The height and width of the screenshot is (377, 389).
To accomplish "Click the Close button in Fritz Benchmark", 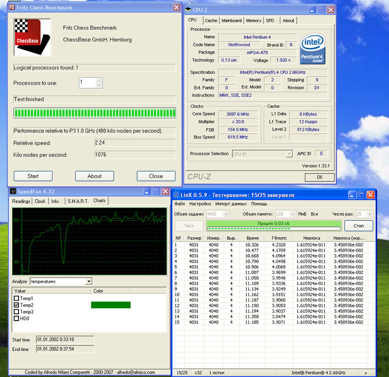I will pos(156,176).
